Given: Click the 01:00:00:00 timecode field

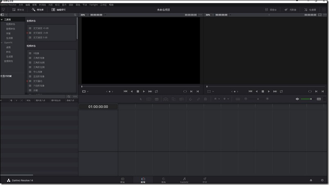Looking at the screenshot, I should point(98,107).
